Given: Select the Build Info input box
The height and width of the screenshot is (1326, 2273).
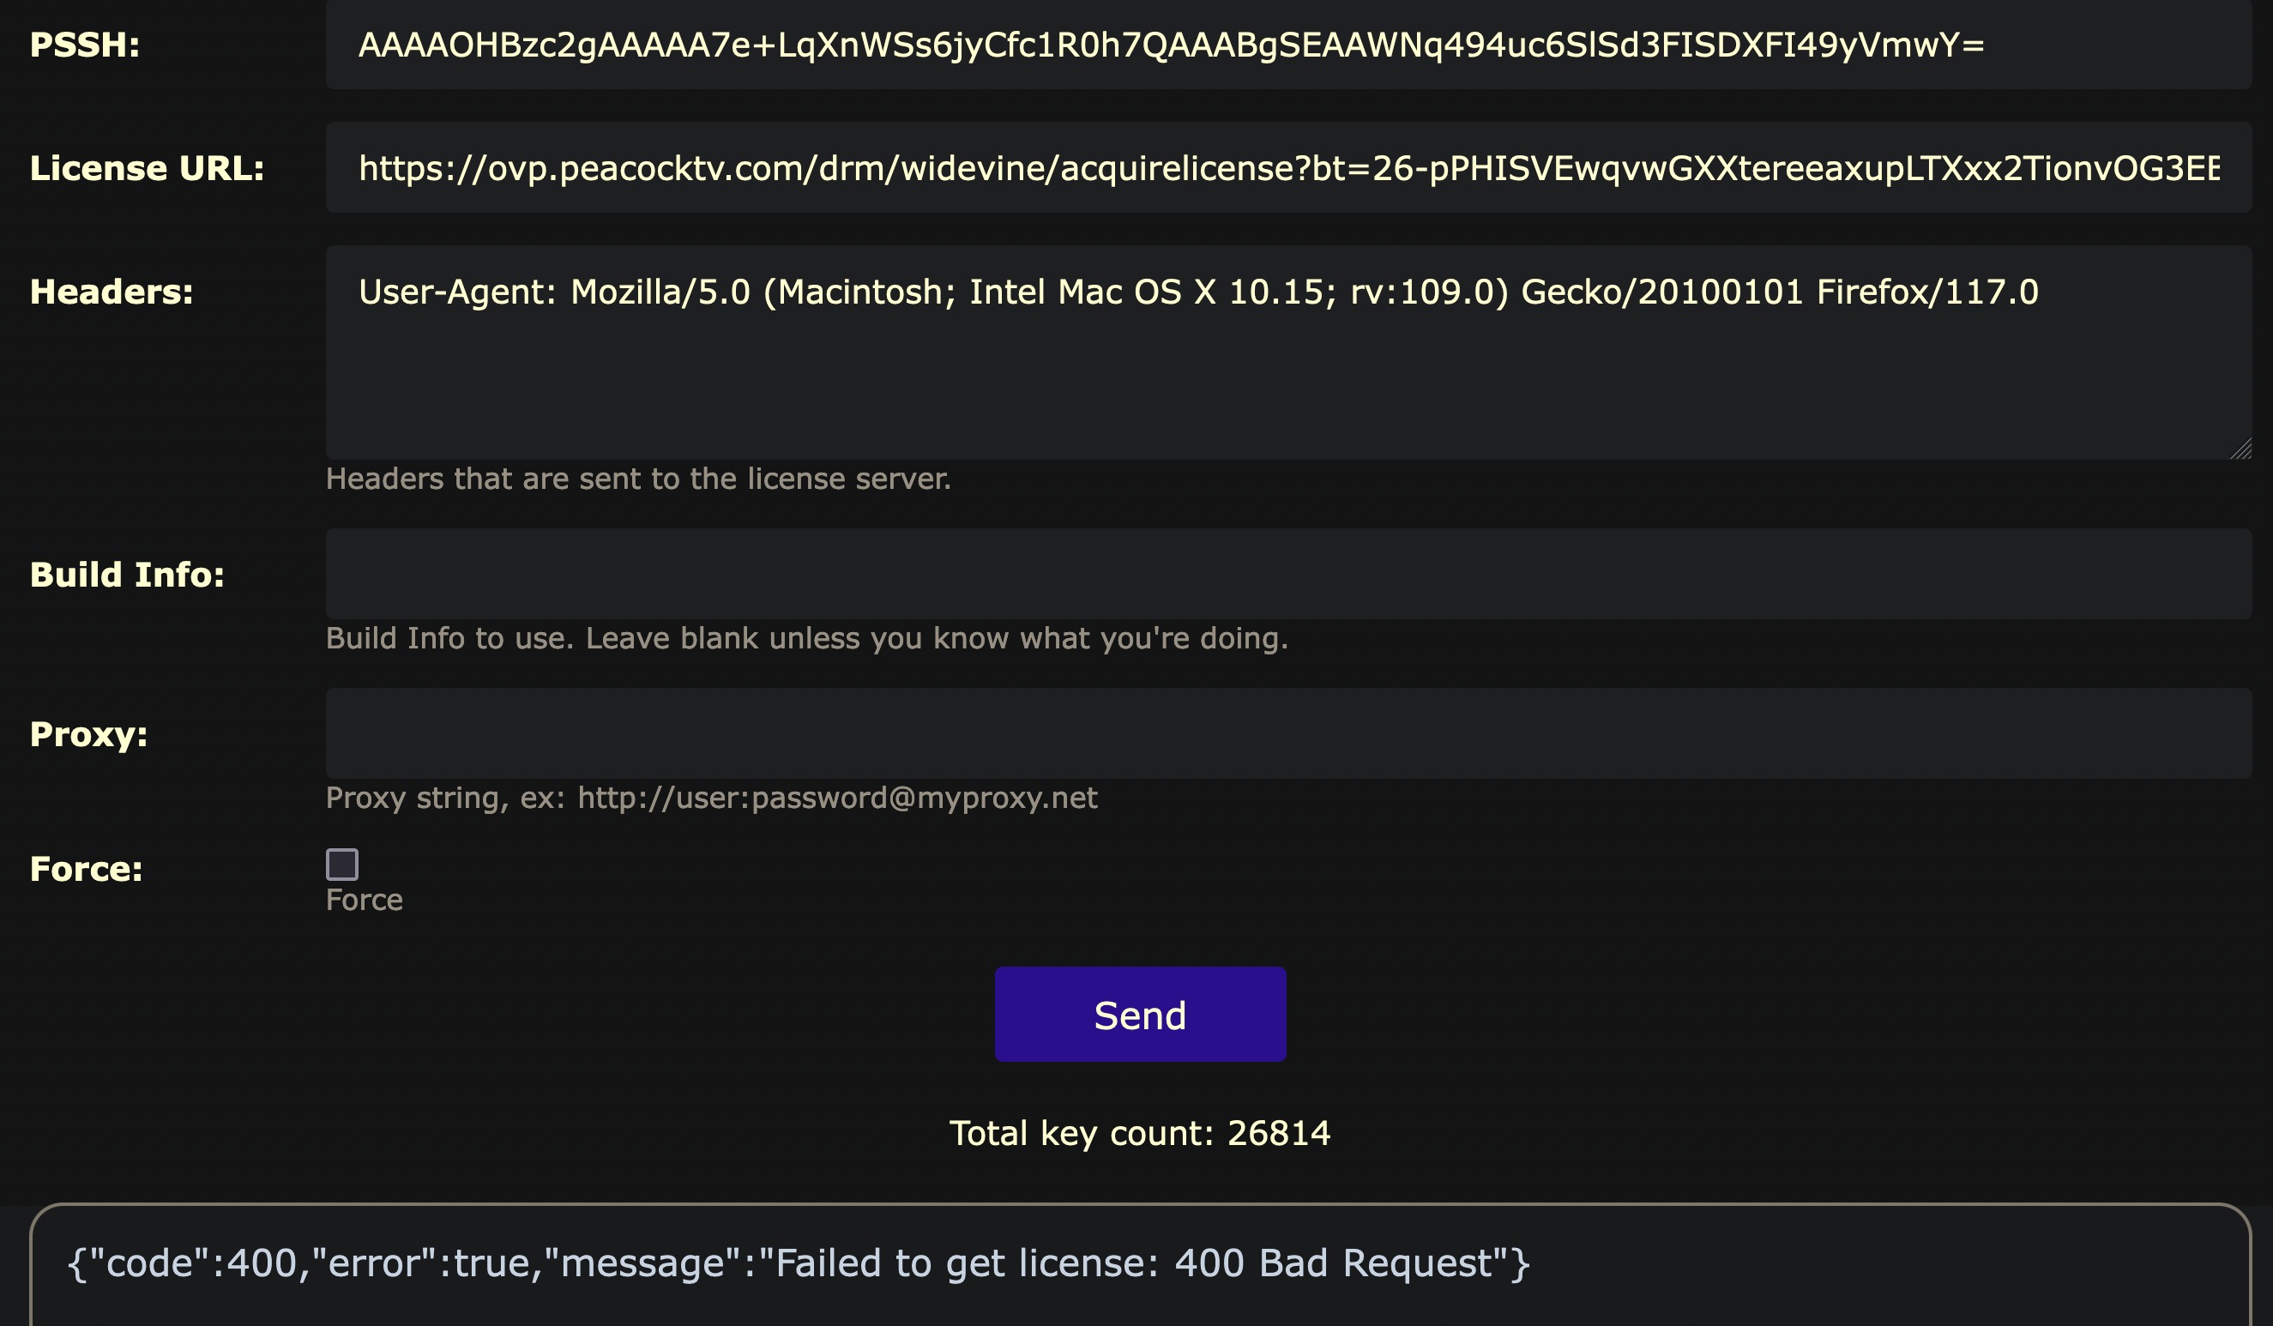Looking at the screenshot, I should [x=1288, y=574].
